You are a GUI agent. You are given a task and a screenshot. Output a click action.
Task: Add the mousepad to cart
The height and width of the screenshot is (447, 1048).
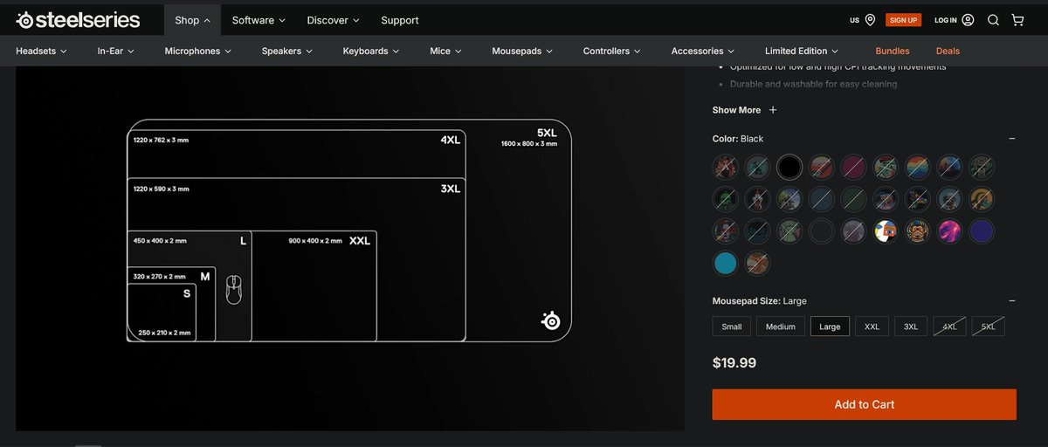865,404
